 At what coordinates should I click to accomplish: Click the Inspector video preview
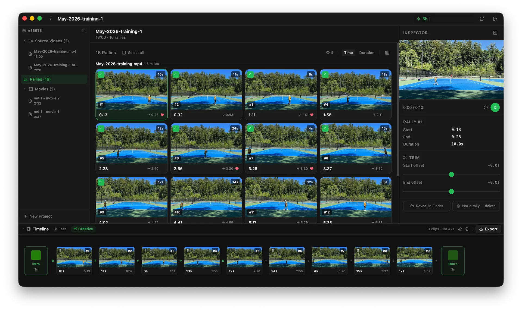click(x=451, y=70)
